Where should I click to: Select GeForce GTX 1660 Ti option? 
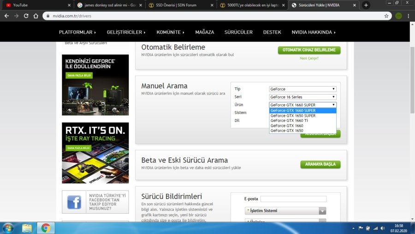(302, 120)
